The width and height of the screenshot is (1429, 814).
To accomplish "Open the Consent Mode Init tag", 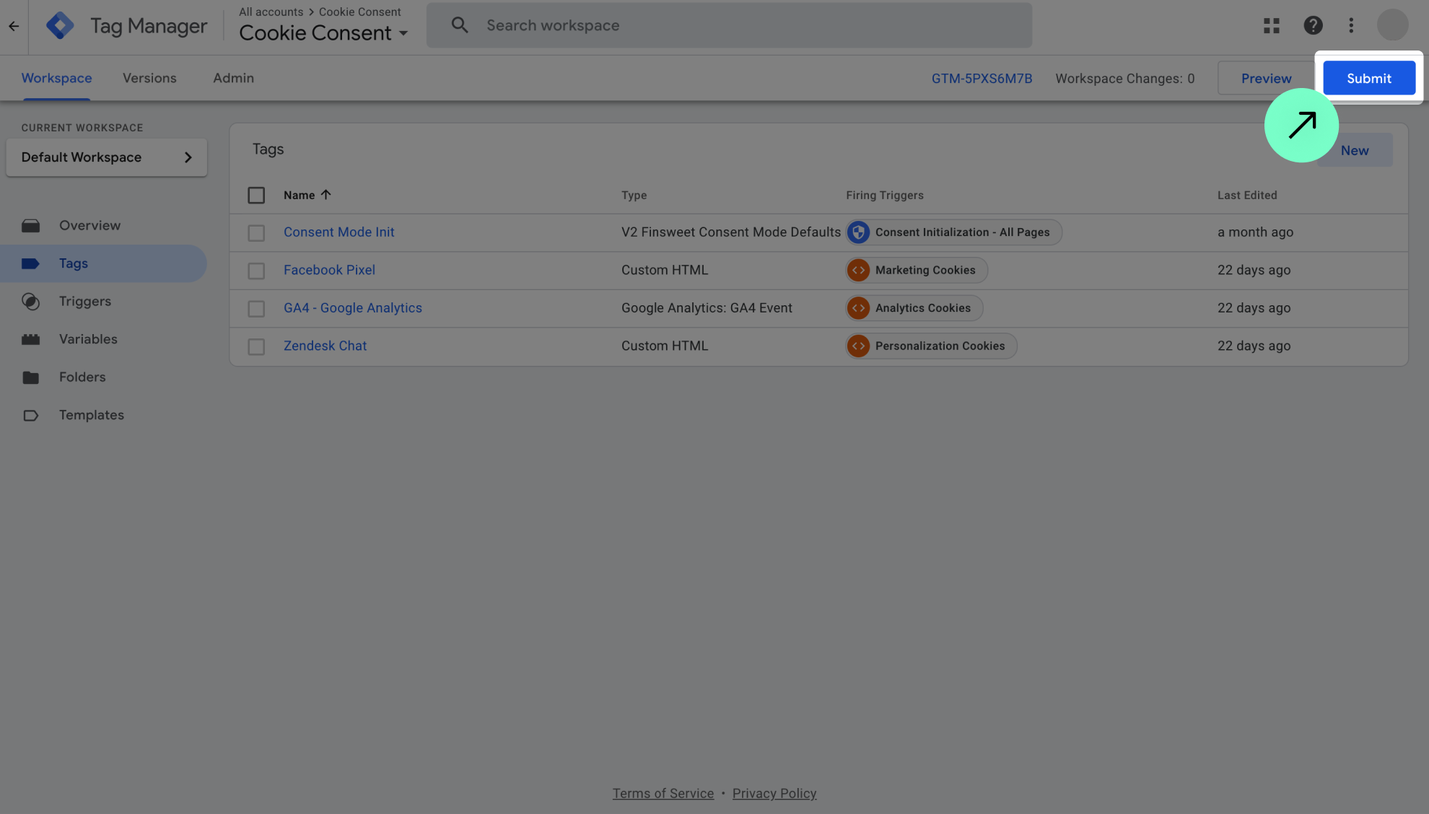I will coord(338,232).
